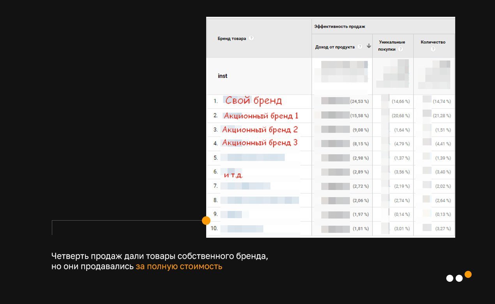This screenshot has width=495, height=304.
Task: Select the (1,81 %) revenue cell
Action: [361, 228]
